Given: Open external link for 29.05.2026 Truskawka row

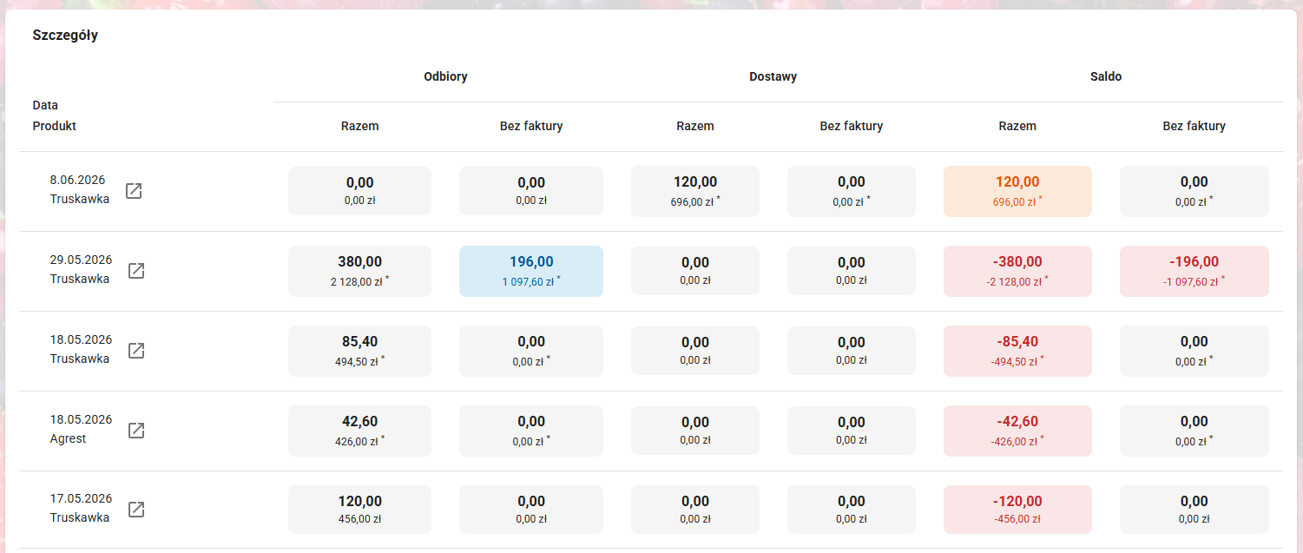Looking at the screenshot, I should [x=136, y=271].
